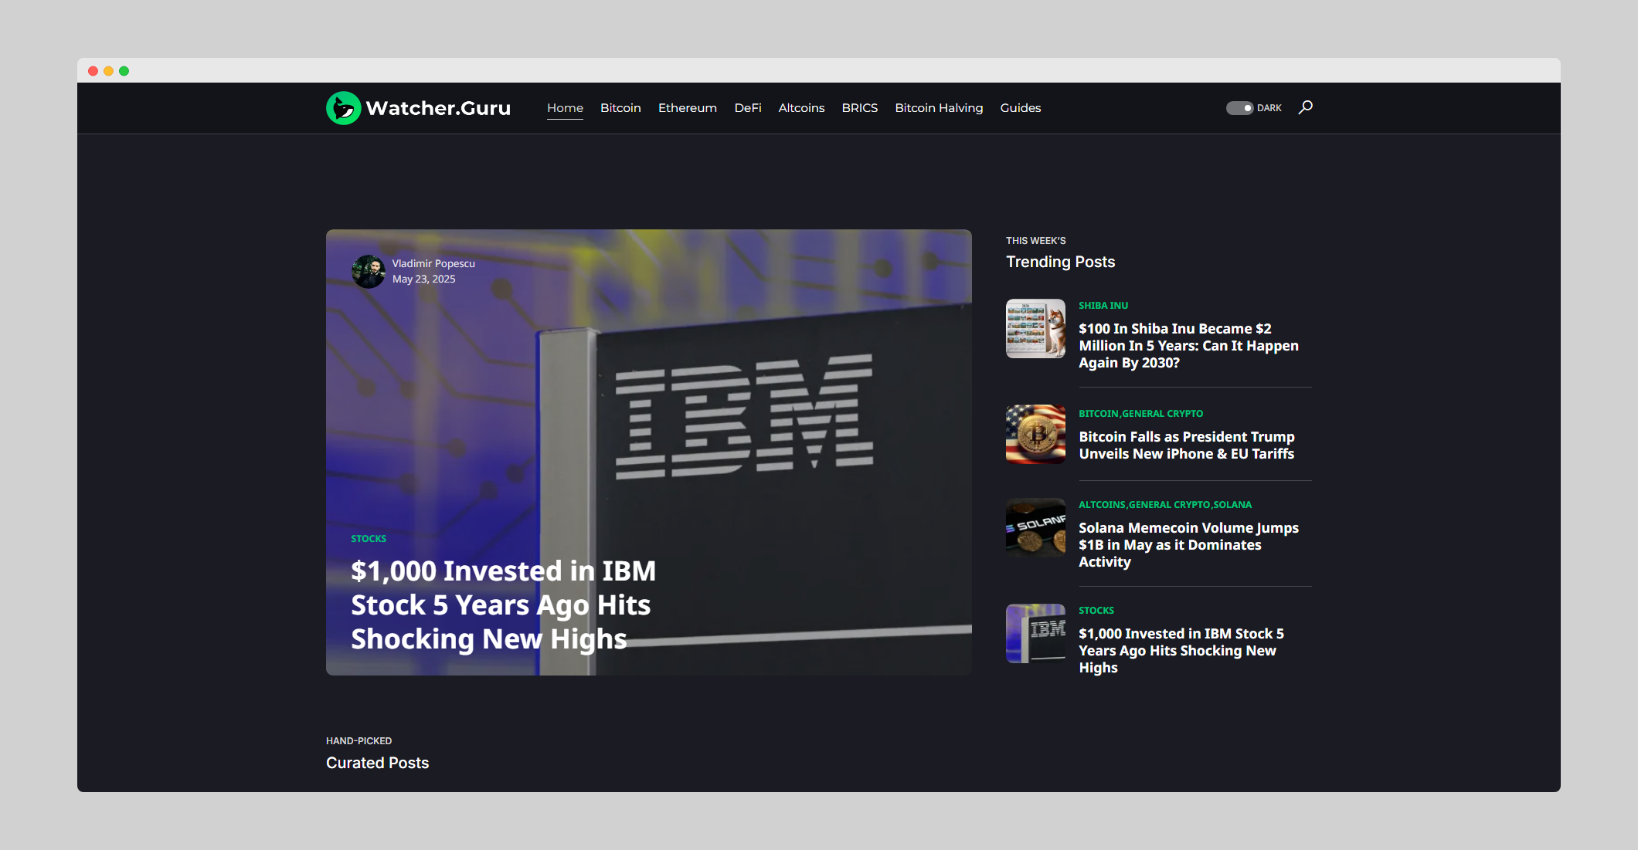Open the Ethereum nav section
Screen dimensions: 1638x850
point(688,108)
